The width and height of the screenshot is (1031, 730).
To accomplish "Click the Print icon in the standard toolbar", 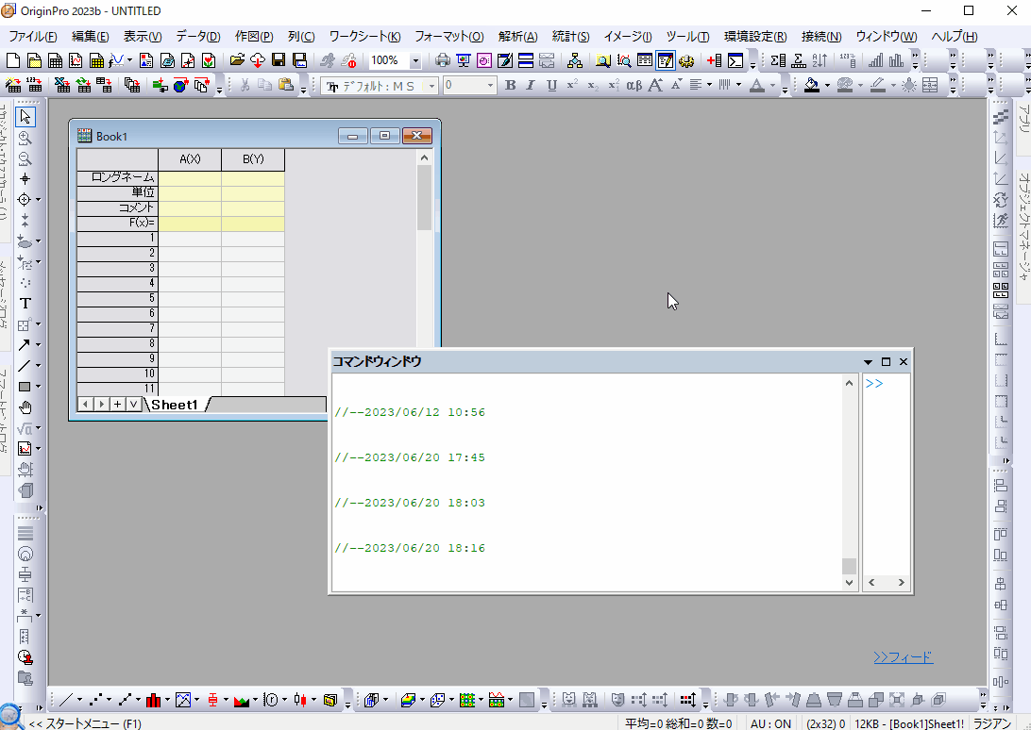I will [443, 61].
